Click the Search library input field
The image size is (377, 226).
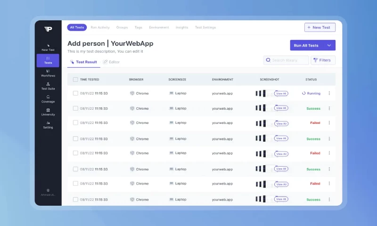point(288,60)
